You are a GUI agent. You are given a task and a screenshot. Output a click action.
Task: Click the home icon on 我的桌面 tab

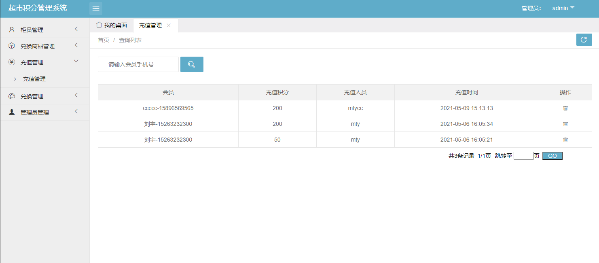(x=99, y=25)
